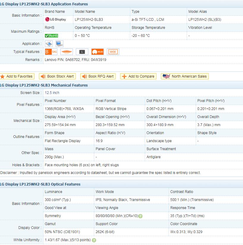Viewport: 243px width, 245px height.
Task: Click the model name LP125WH2-SLB3 cell
Action: [89, 20]
